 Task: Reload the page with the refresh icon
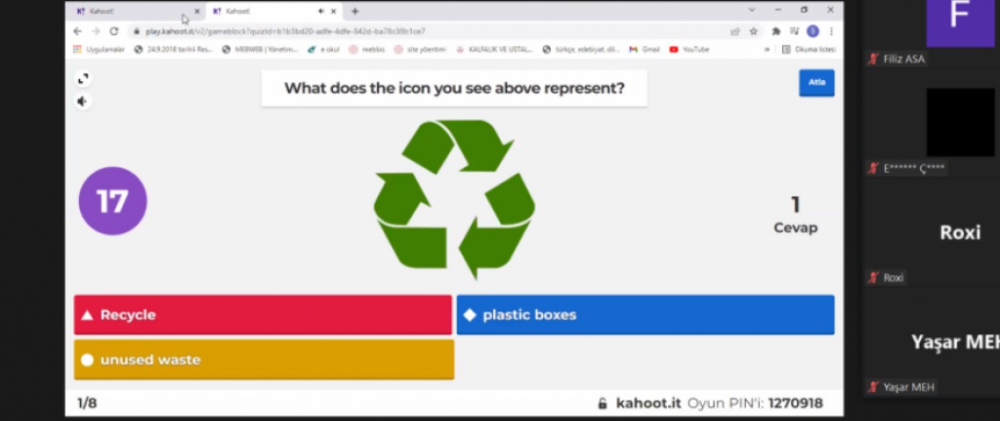pos(114,31)
